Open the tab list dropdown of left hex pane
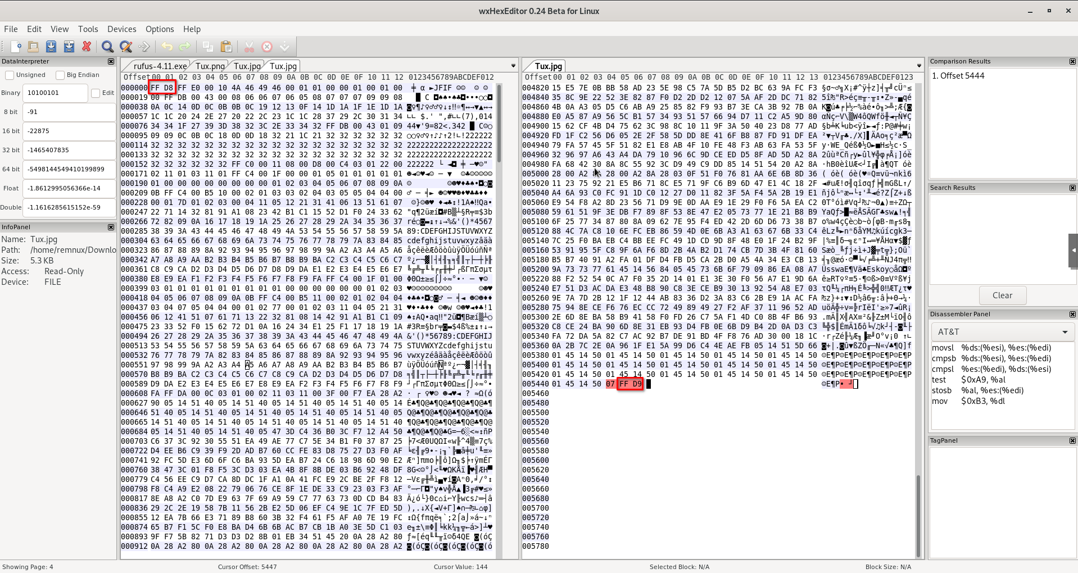The image size is (1078, 573). click(x=513, y=66)
